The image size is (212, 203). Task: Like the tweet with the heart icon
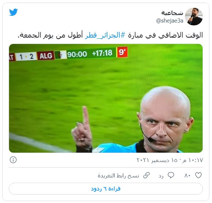pyautogui.click(x=198, y=175)
